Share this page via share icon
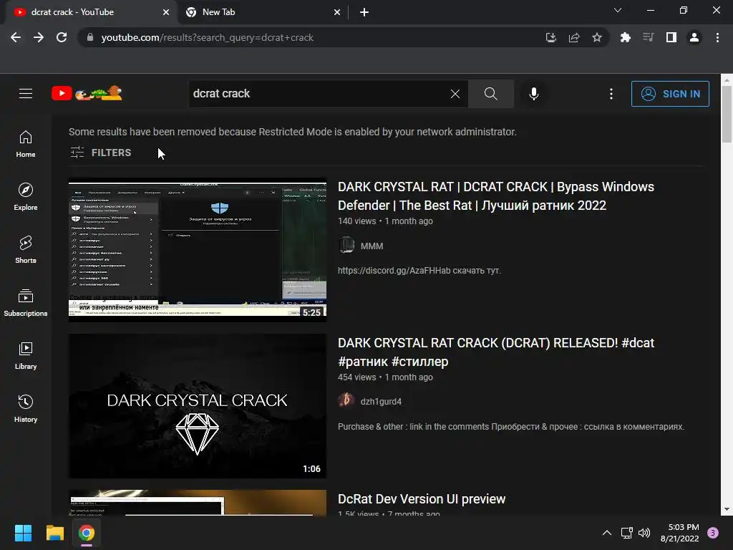Image resolution: width=733 pixels, height=550 pixels. [573, 37]
